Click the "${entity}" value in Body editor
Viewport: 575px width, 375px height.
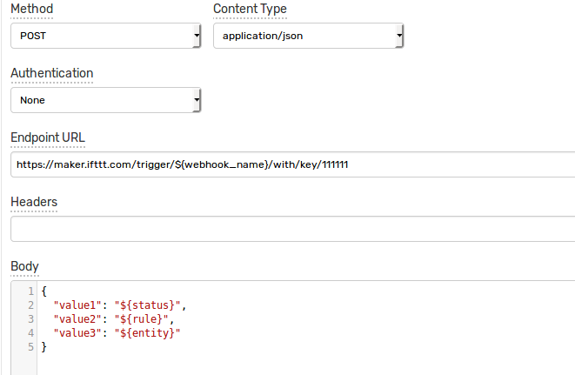pyautogui.click(x=147, y=333)
